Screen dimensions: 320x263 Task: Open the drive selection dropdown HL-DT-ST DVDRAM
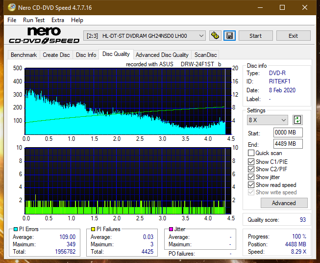[x=145, y=36]
